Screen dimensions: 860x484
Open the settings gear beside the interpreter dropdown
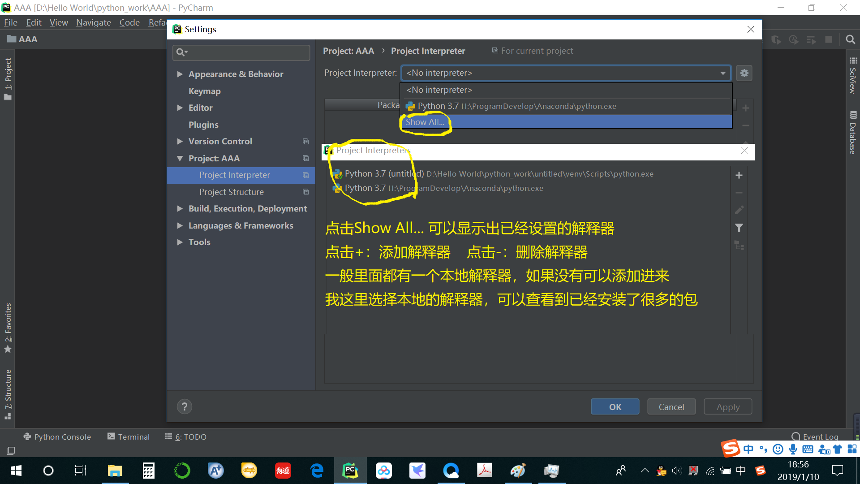744,73
